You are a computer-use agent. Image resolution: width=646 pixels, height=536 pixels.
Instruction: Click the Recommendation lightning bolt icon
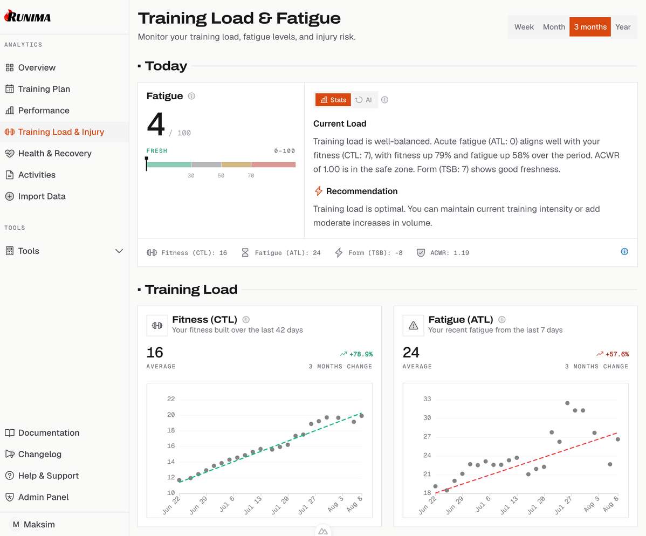coord(319,191)
